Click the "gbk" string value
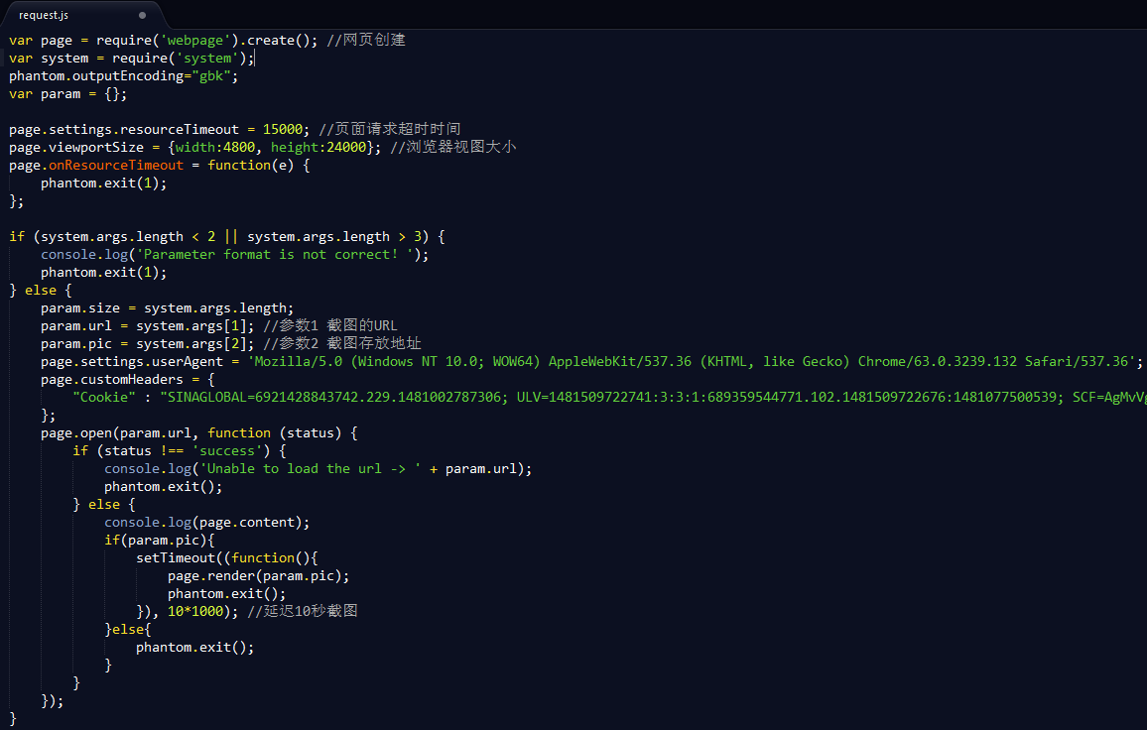 click(212, 75)
